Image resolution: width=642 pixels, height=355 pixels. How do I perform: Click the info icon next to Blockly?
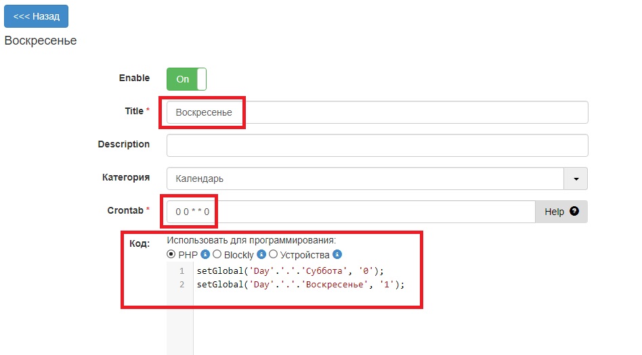tap(261, 255)
